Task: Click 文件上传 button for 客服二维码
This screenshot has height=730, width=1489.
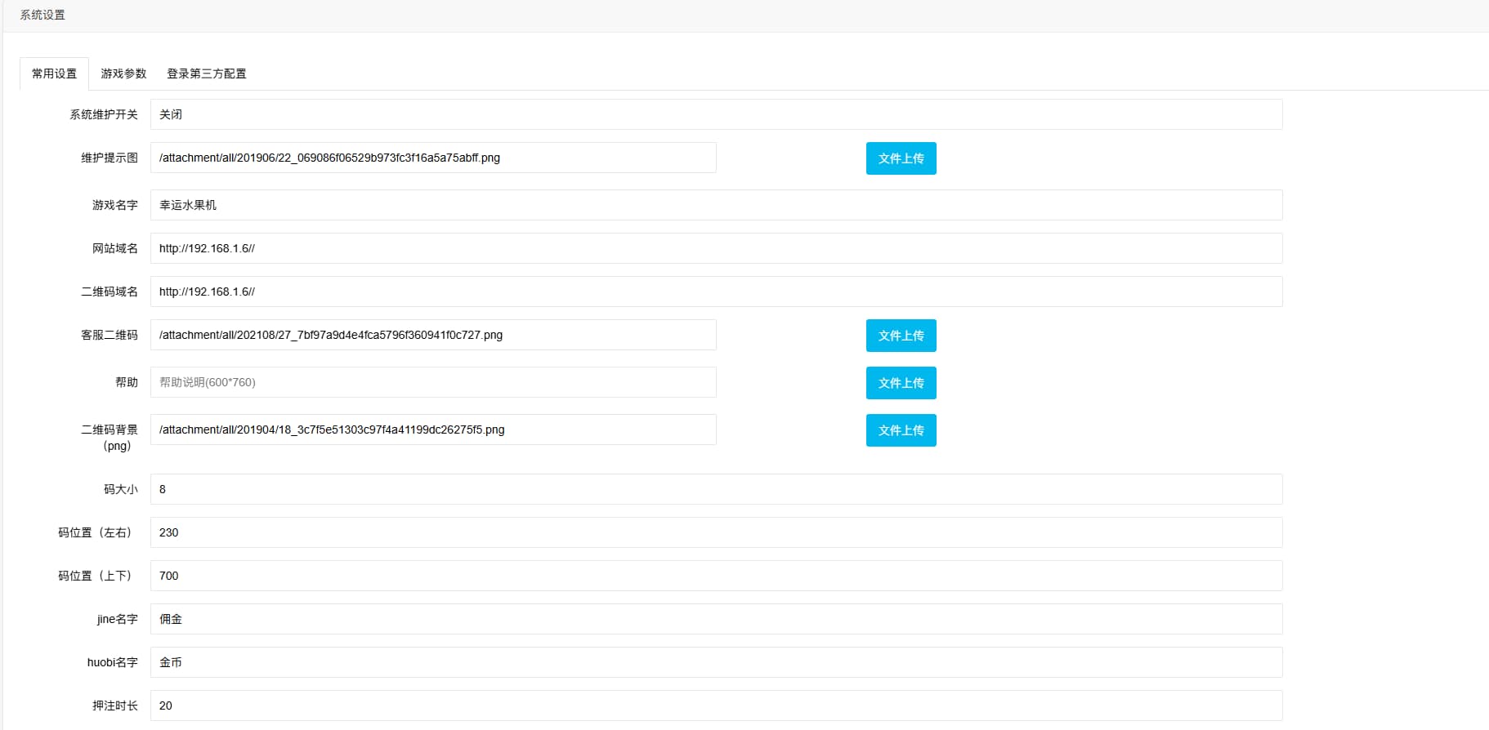Action: tap(901, 336)
